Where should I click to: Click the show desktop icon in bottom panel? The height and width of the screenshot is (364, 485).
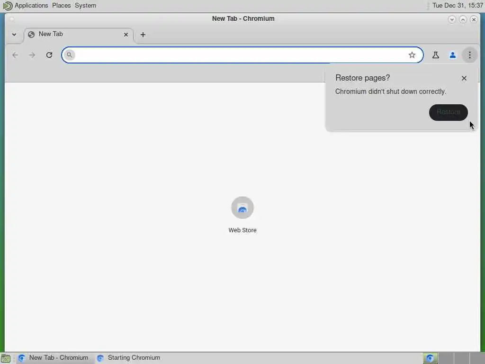coord(6,358)
